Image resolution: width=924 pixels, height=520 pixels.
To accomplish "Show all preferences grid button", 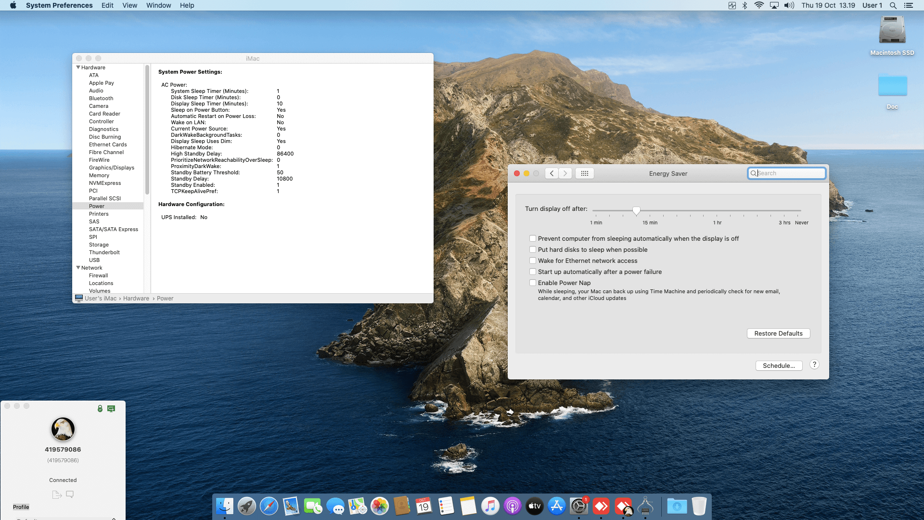I will point(585,173).
